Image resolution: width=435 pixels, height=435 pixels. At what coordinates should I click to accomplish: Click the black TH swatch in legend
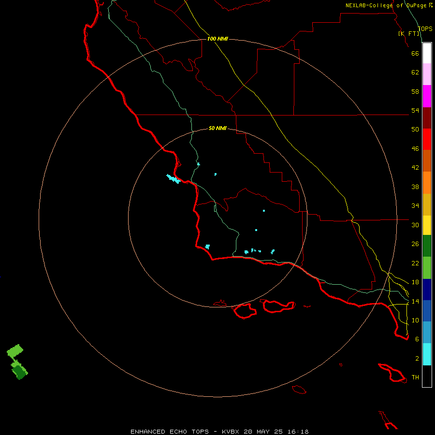click(x=427, y=376)
